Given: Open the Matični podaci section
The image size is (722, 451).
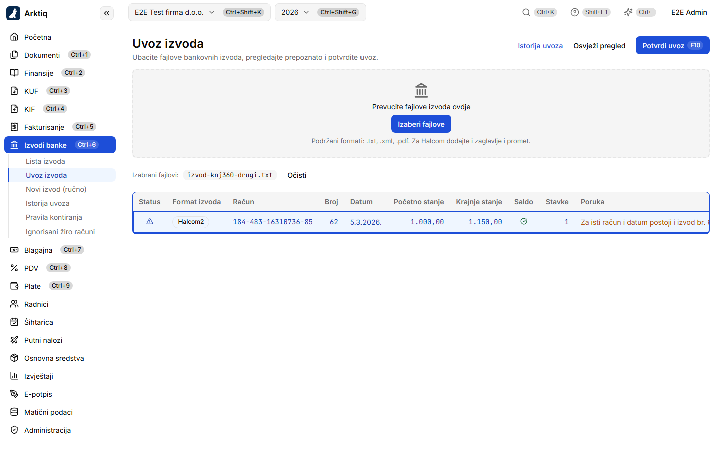Looking at the screenshot, I should pyautogui.click(x=60, y=412).
